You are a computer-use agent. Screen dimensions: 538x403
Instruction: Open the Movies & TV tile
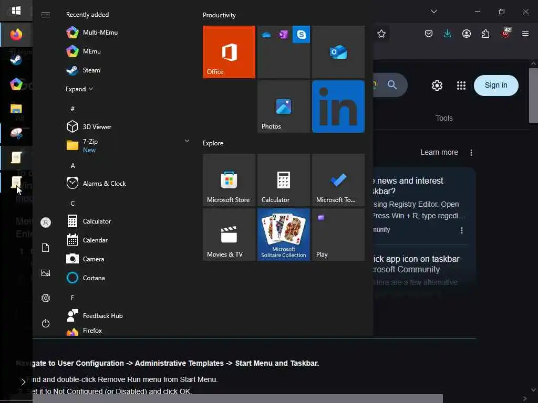click(229, 235)
